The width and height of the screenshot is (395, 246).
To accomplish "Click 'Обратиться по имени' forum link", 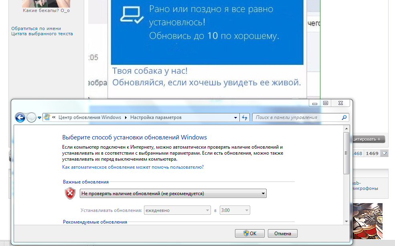I will (x=36, y=28).
